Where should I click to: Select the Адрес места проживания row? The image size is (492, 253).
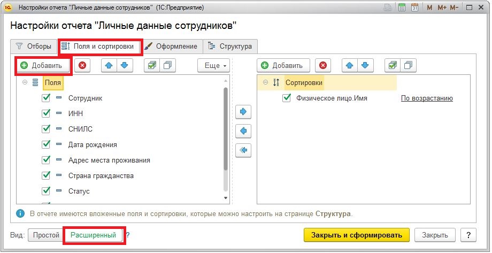click(x=119, y=160)
